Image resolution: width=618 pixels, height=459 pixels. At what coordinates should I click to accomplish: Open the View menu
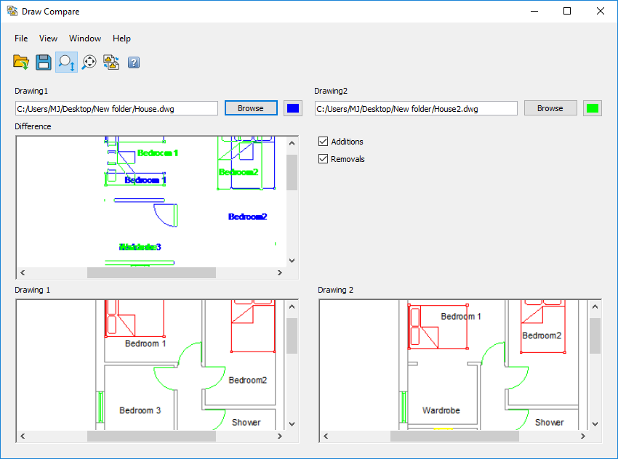48,38
